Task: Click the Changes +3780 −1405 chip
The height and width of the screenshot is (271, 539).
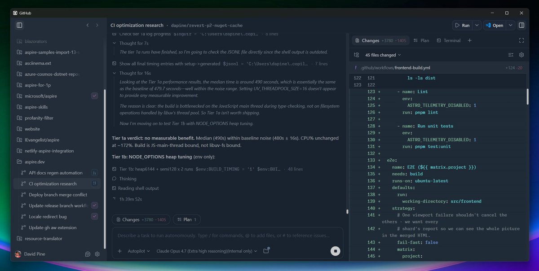Action: (141, 219)
